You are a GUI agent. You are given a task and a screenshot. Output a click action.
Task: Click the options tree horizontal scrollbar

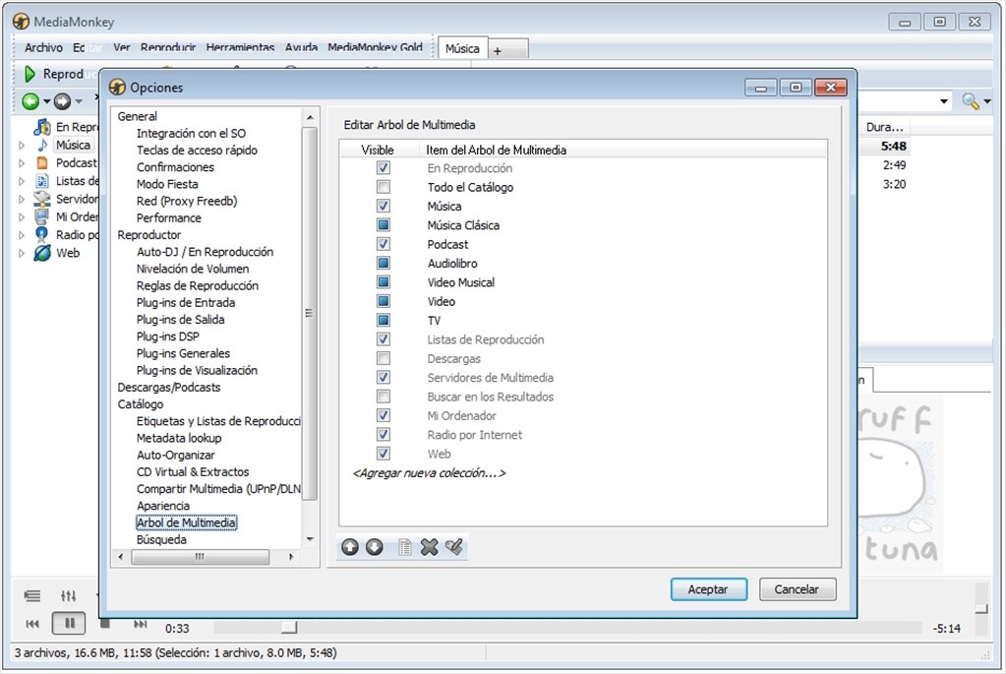point(201,557)
